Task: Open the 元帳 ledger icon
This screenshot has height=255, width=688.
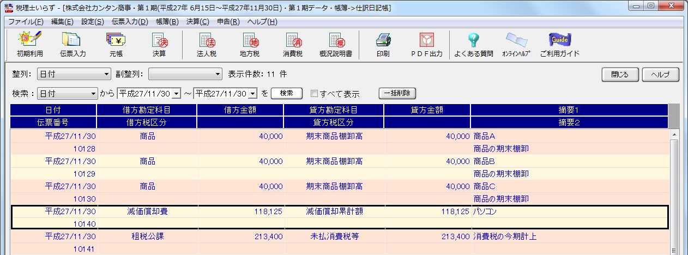Action: pyautogui.click(x=116, y=44)
